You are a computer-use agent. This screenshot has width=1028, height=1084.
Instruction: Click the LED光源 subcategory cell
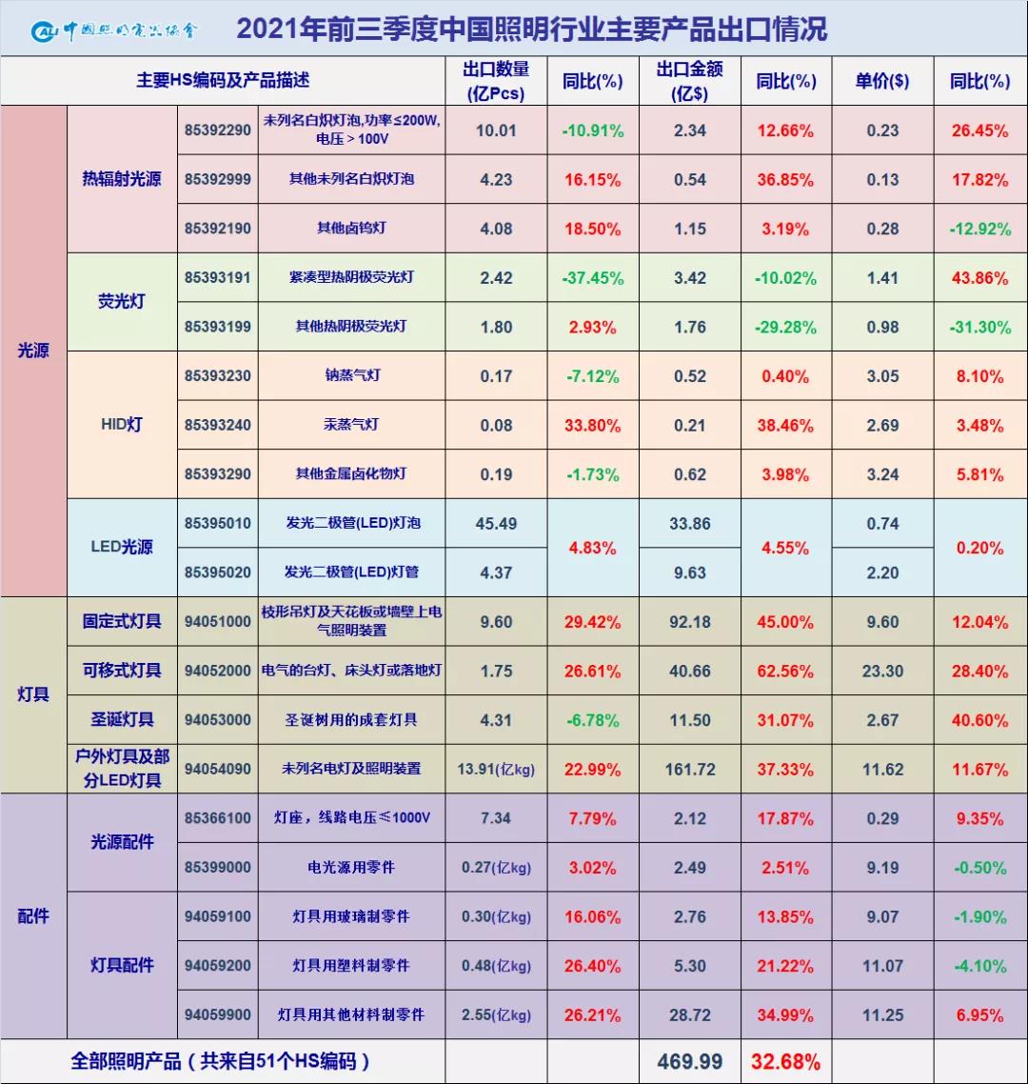(x=122, y=548)
